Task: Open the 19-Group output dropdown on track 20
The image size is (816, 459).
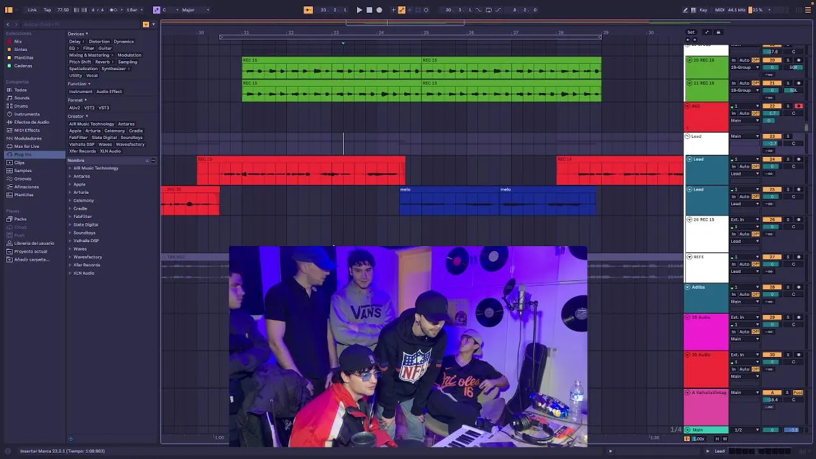Action: [743, 67]
